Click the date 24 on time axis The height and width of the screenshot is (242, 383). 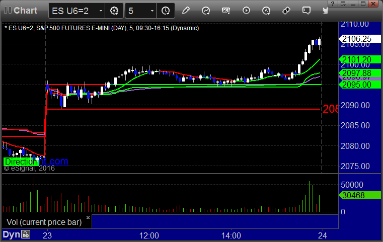pos(323,235)
